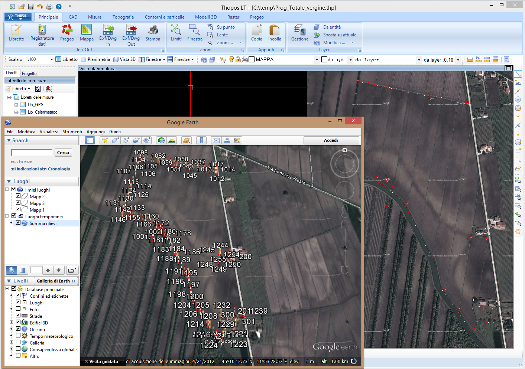The width and height of the screenshot is (525, 369).
Task: Toggle the Strade layer checkbox
Action: coord(18,316)
